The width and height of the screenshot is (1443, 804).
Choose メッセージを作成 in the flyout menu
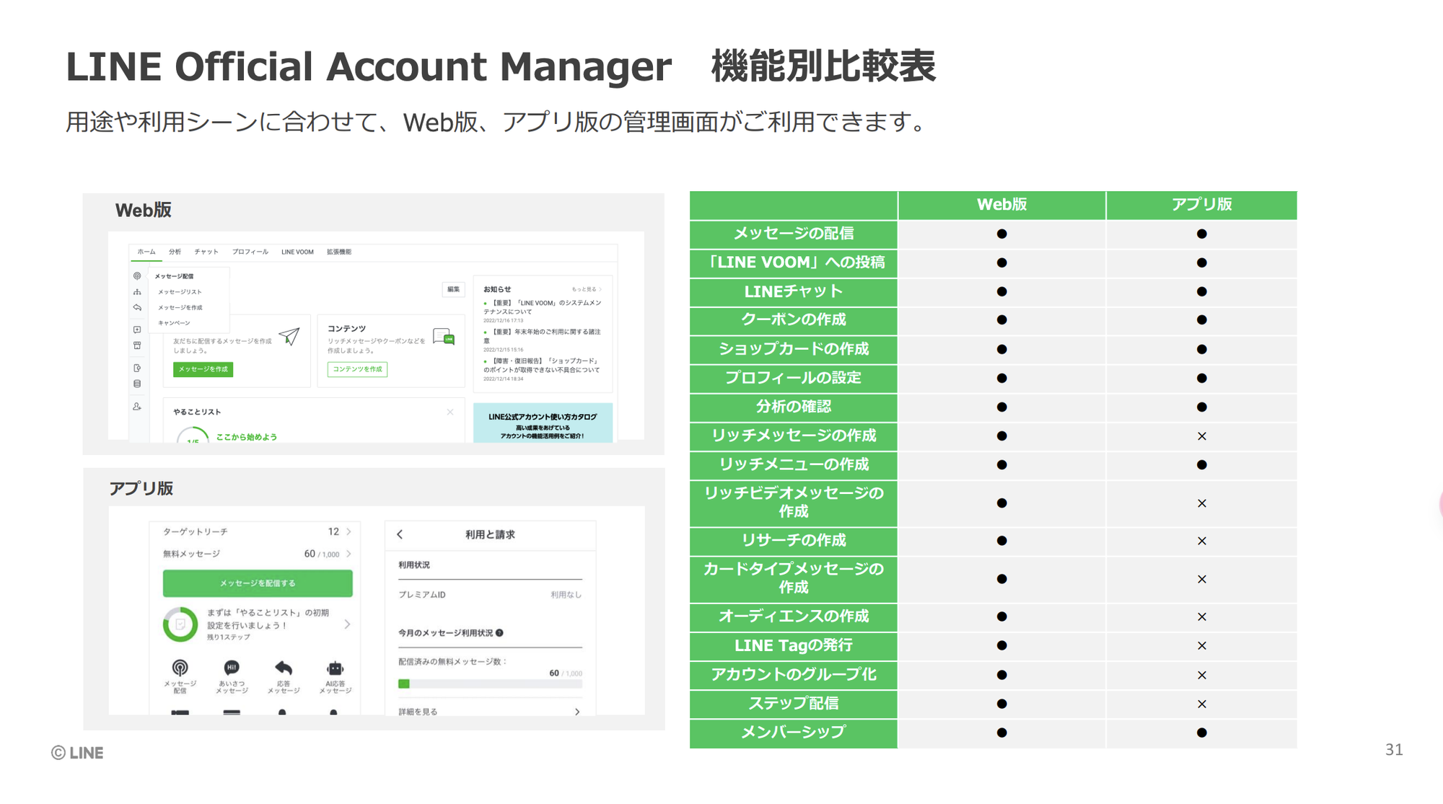180,308
